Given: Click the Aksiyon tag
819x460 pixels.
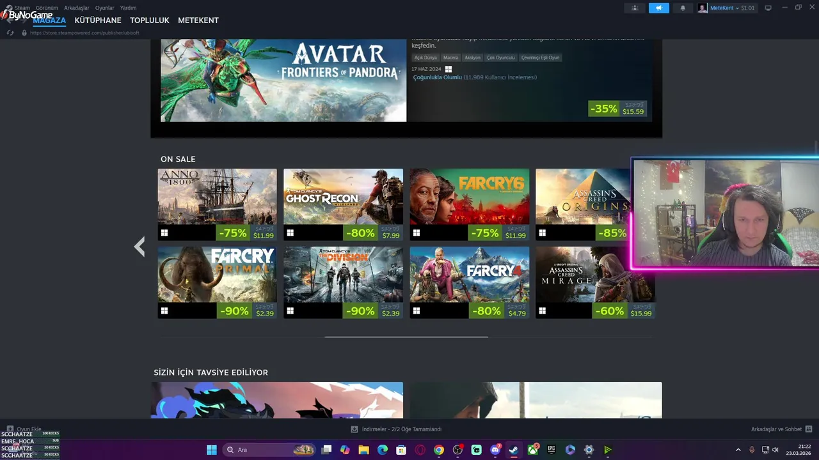Looking at the screenshot, I should (x=472, y=57).
